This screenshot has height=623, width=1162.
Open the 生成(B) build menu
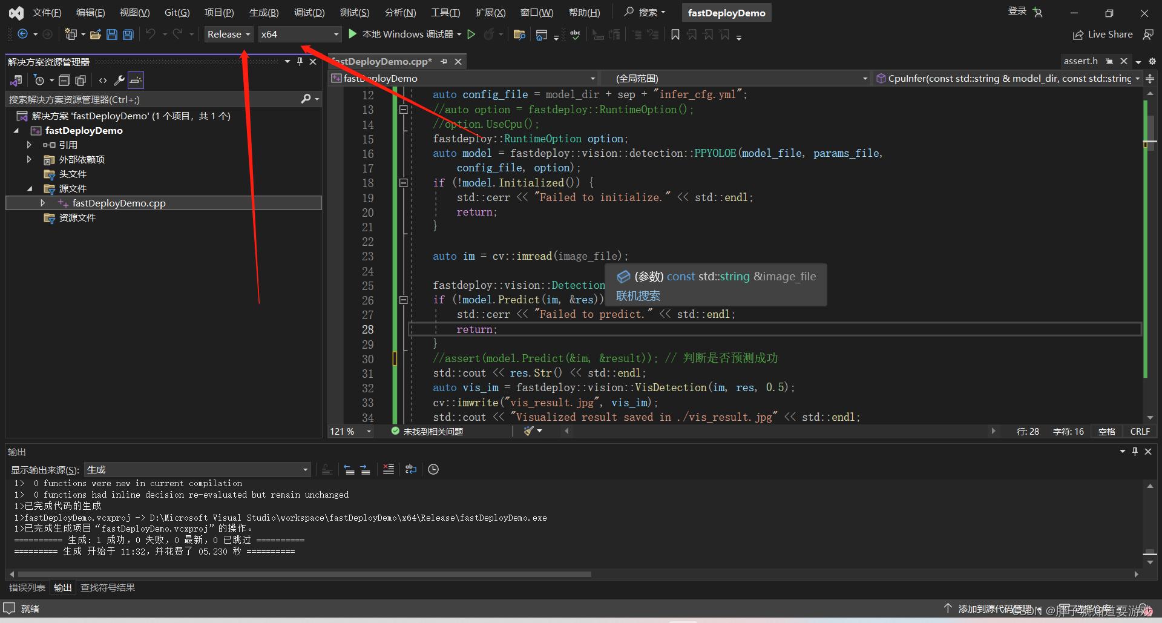[264, 13]
